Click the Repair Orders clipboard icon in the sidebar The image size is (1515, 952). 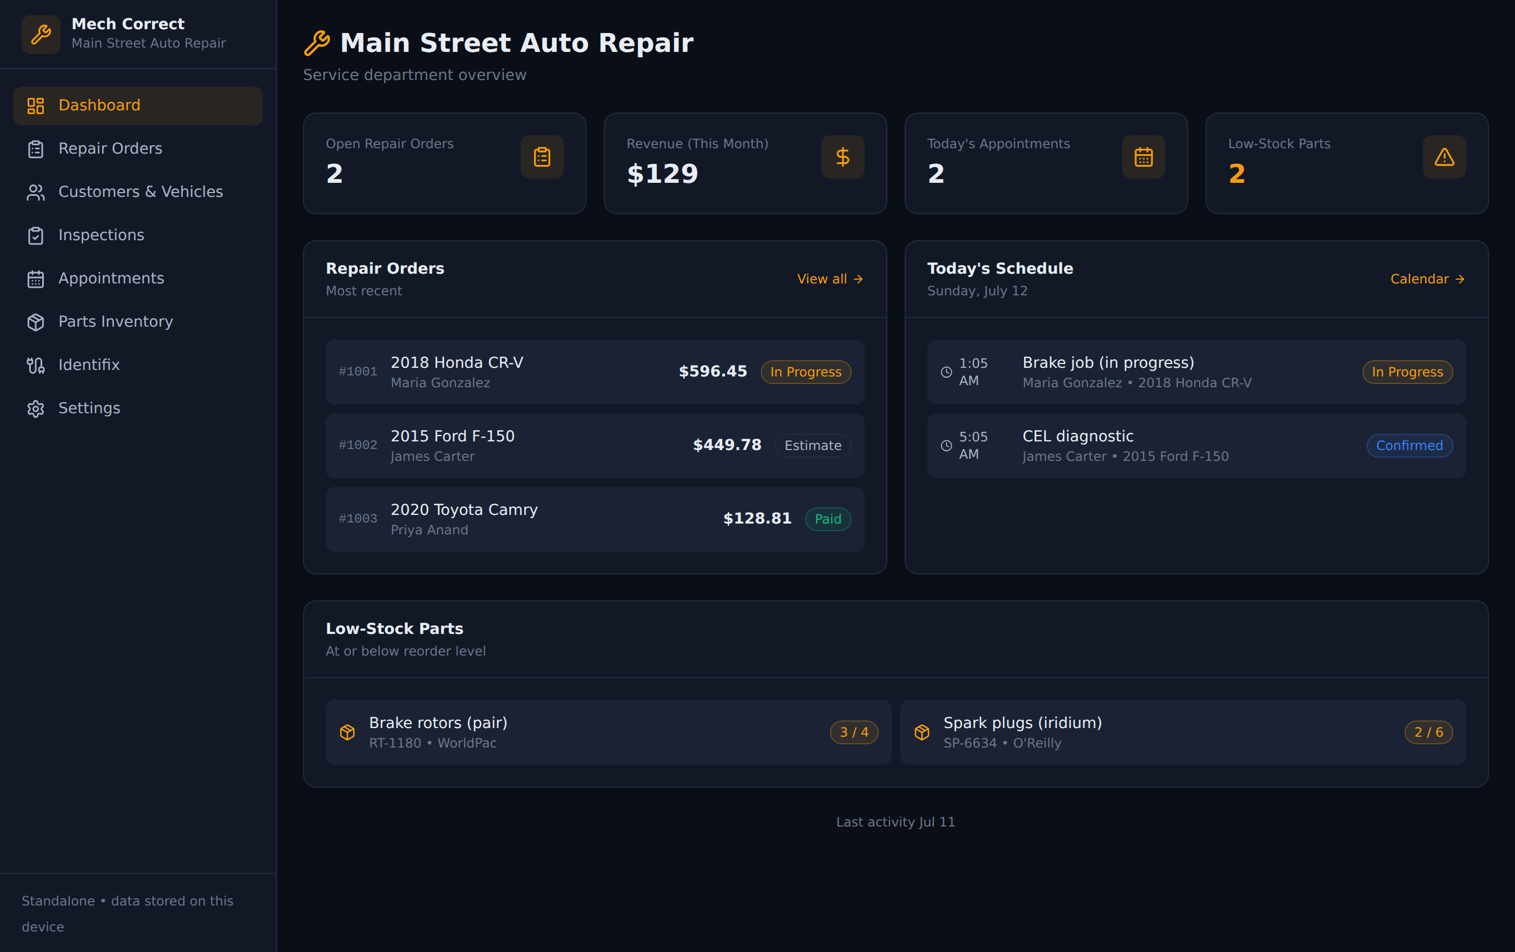36,149
